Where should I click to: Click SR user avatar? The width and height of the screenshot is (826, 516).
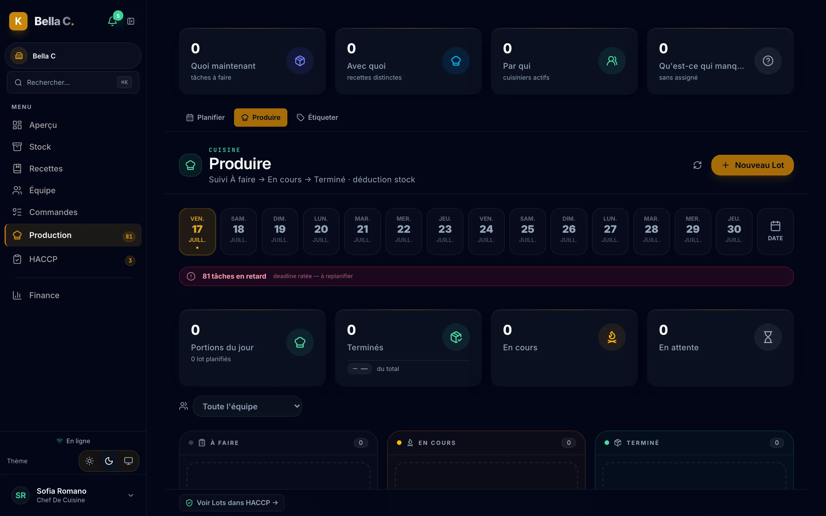pyautogui.click(x=20, y=495)
